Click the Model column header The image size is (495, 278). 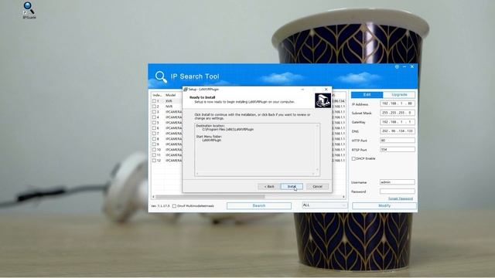tap(170, 95)
